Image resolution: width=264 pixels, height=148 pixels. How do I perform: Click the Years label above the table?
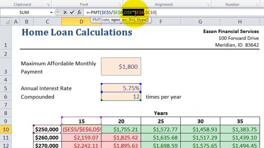(x=160, y=113)
